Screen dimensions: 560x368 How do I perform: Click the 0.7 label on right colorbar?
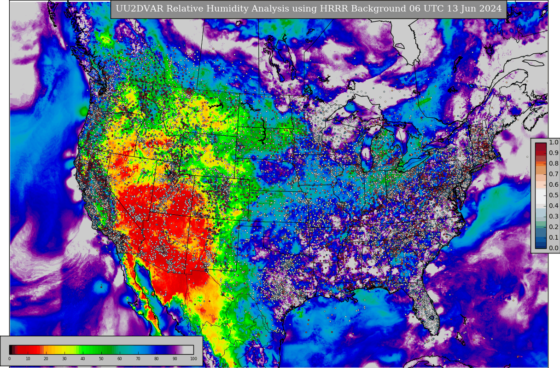[x=554, y=174]
